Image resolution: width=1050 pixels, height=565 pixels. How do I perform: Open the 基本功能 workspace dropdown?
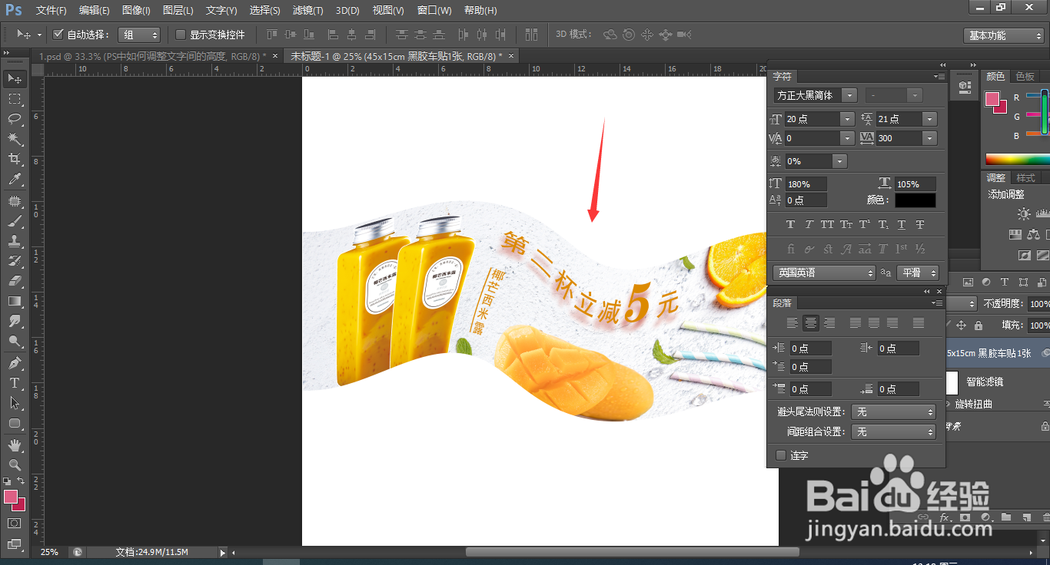[1004, 35]
